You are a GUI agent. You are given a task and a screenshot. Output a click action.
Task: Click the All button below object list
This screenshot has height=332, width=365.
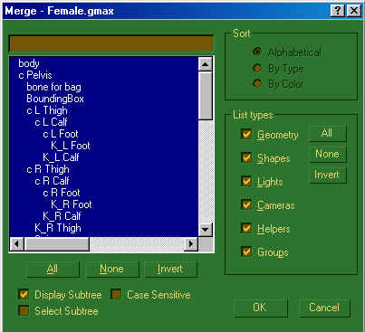[x=53, y=269]
